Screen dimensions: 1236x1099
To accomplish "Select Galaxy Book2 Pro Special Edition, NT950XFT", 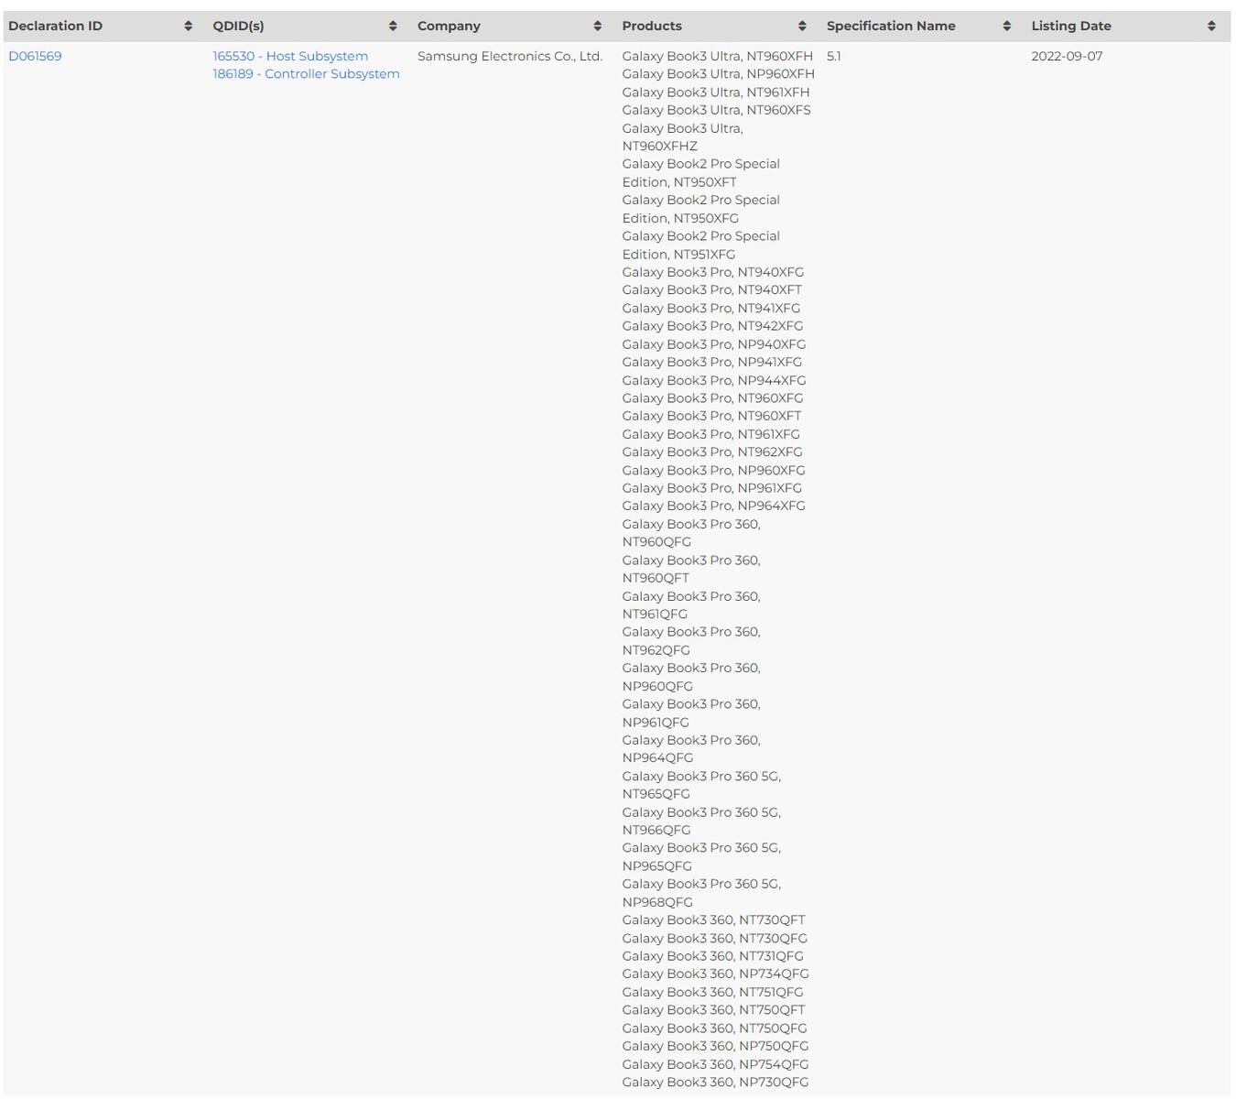I will point(700,173).
